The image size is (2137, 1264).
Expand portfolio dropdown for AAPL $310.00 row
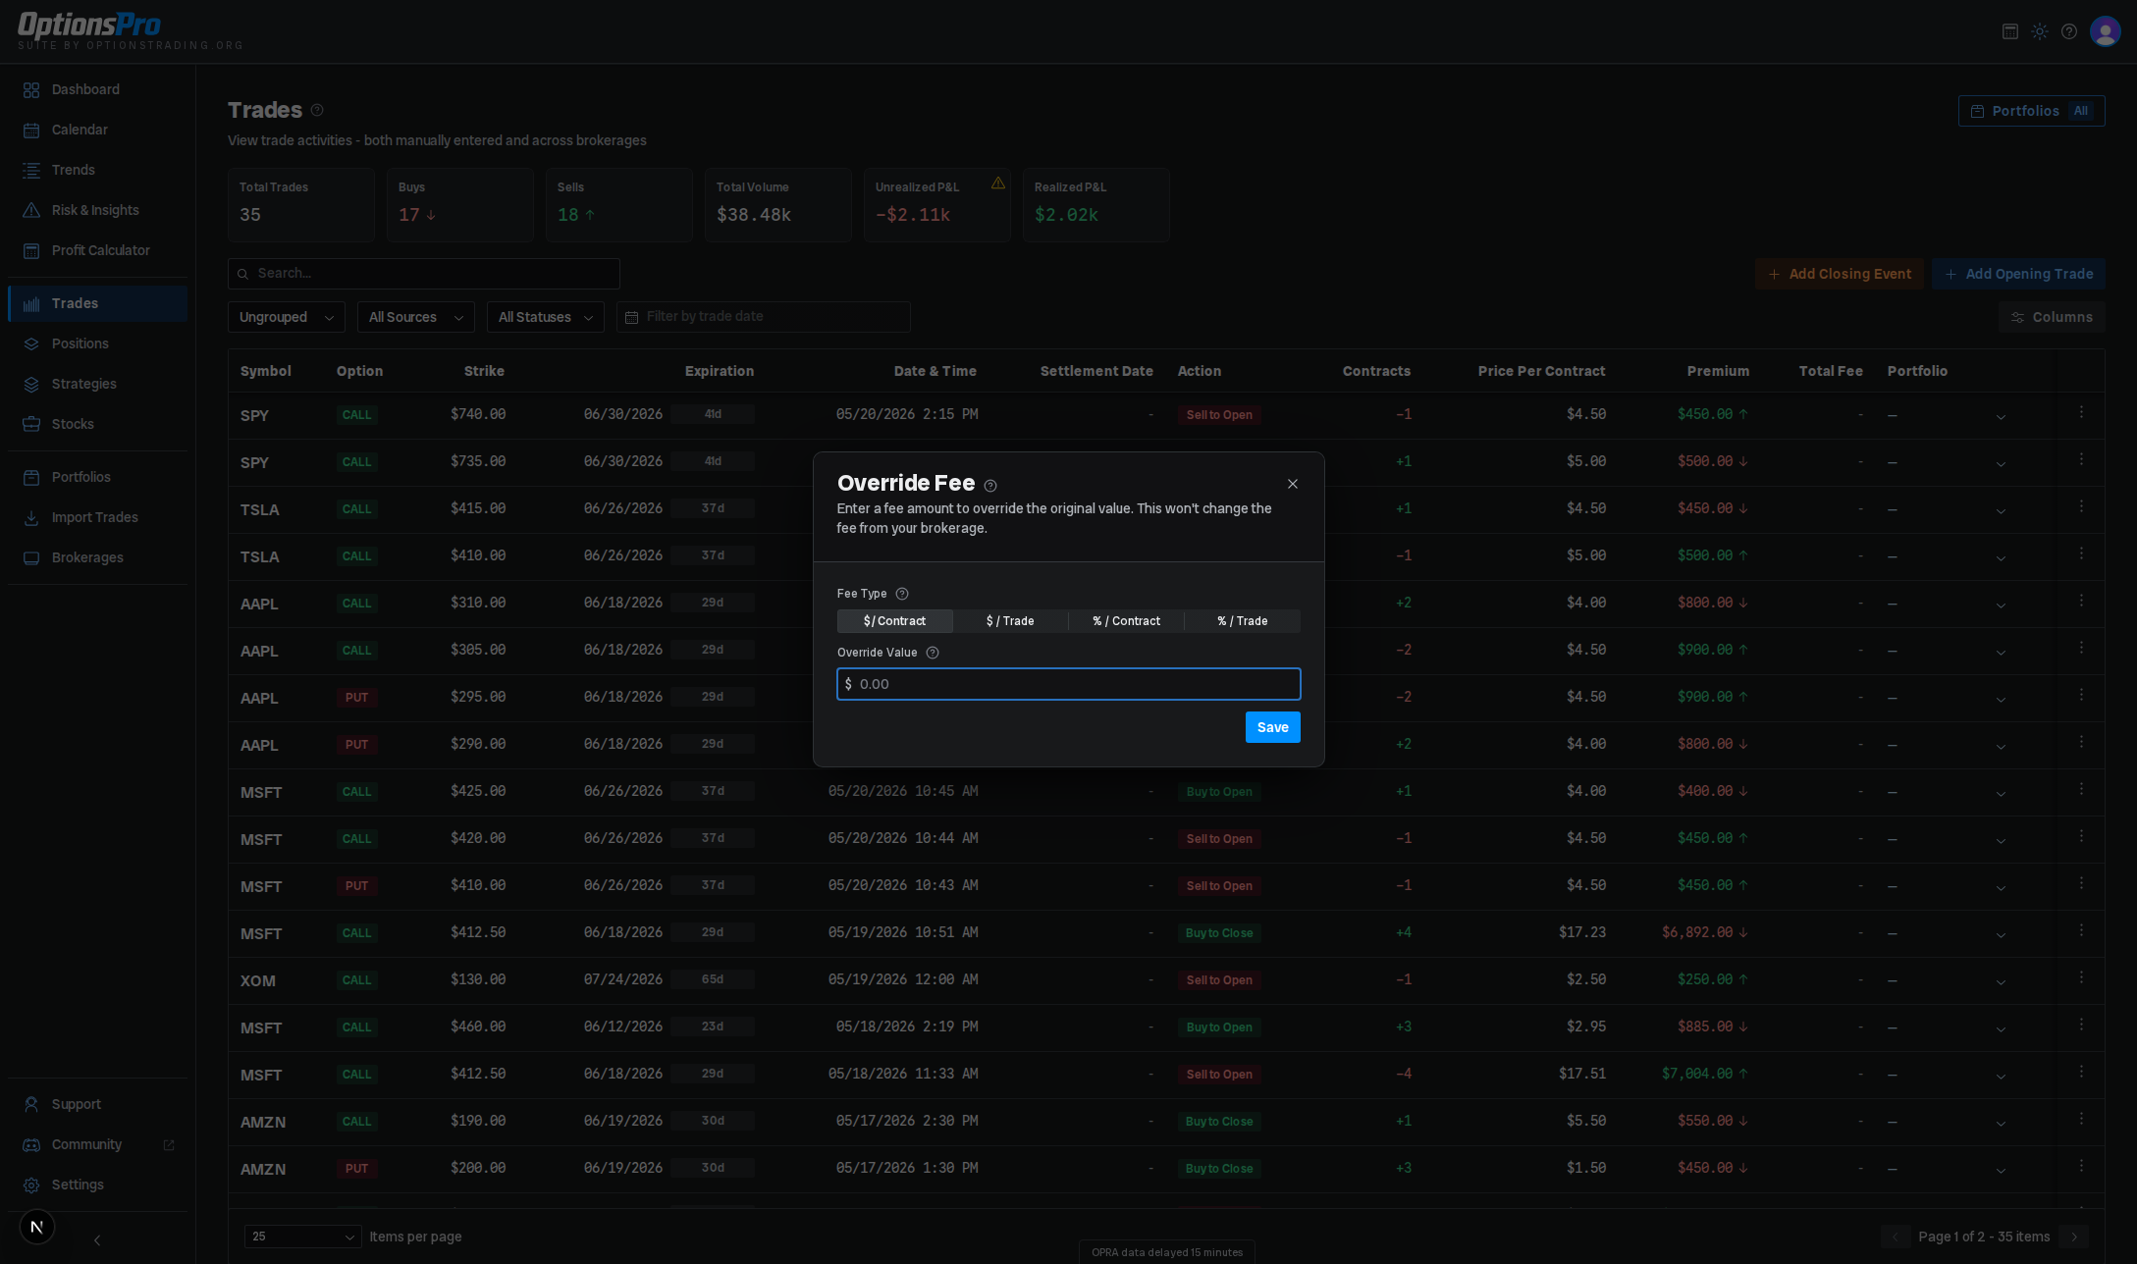2001,606
